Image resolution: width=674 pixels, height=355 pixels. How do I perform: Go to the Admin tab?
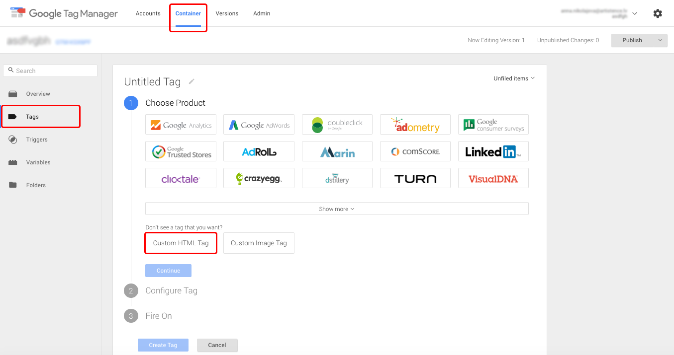[x=262, y=13]
